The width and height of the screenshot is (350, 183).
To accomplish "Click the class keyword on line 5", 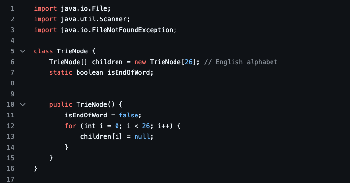I will pos(43,51).
